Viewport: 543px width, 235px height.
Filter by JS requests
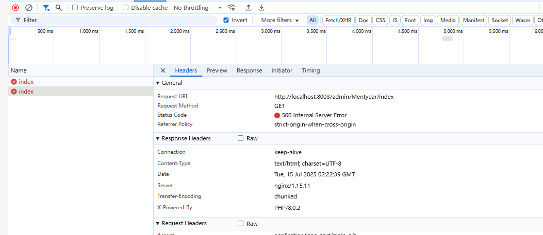(x=395, y=21)
